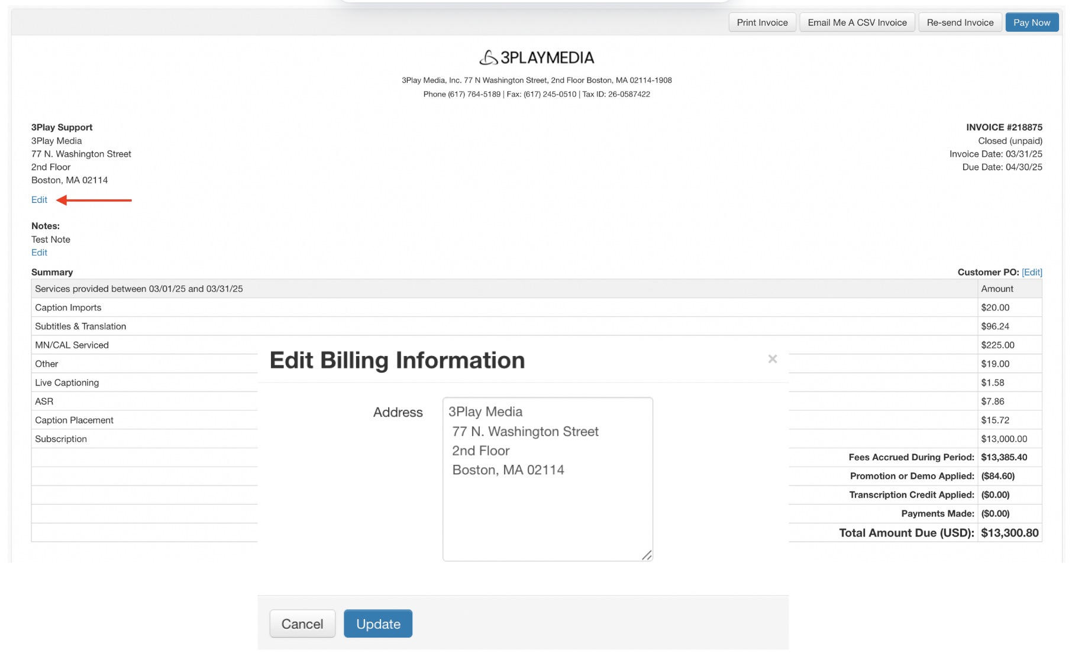Click the $13,300.80 total amount due
The height and width of the screenshot is (666, 1072).
pyautogui.click(x=1010, y=533)
